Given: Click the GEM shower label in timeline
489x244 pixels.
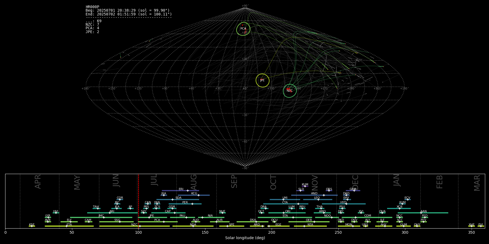Looking at the screenshot, I should [353, 189].
